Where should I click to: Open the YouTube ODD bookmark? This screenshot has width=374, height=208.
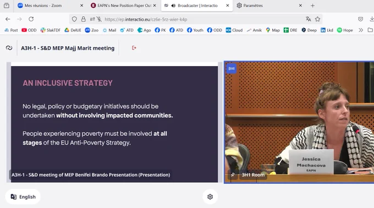coord(29,30)
